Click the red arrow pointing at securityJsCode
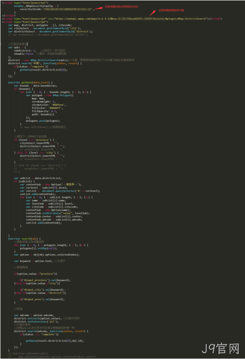Screen dimensions: 245x359 pos(98,8)
